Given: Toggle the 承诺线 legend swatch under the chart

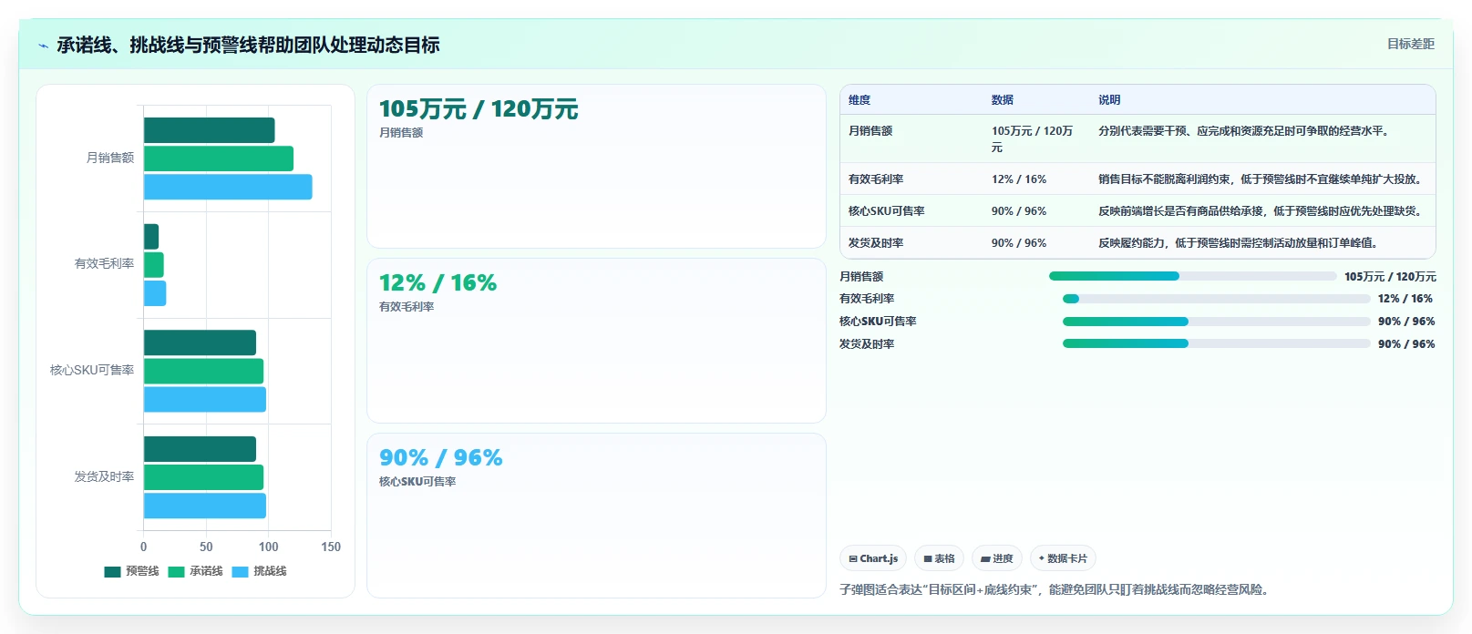Looking at the screenshot, I should point(176,571).
